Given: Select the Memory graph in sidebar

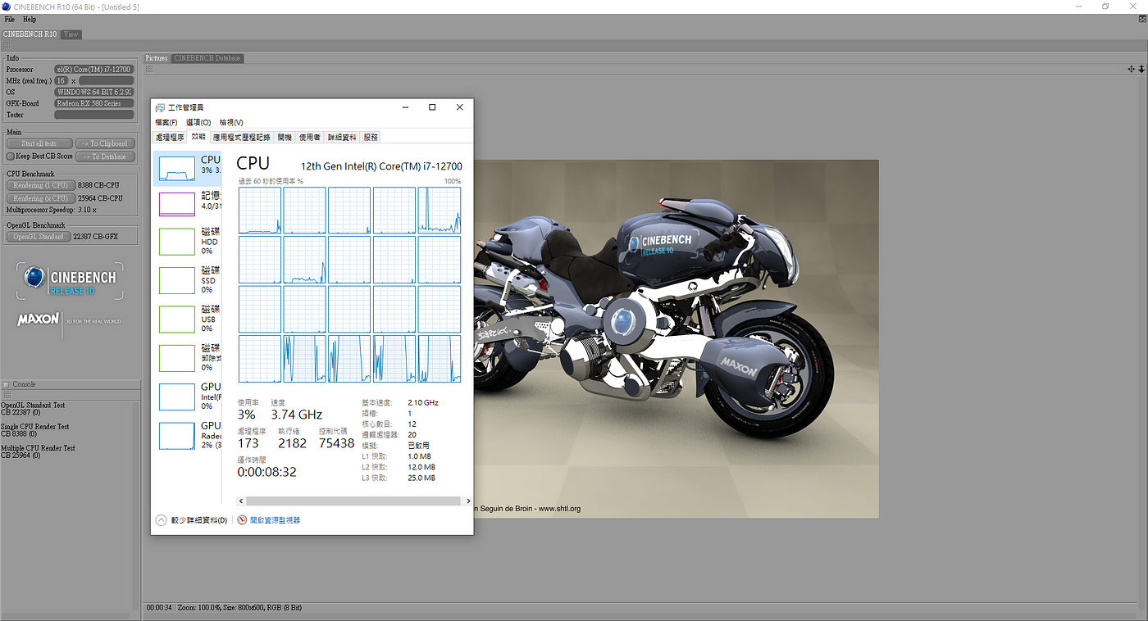Looking at the screenshot, I should (177, 203).
